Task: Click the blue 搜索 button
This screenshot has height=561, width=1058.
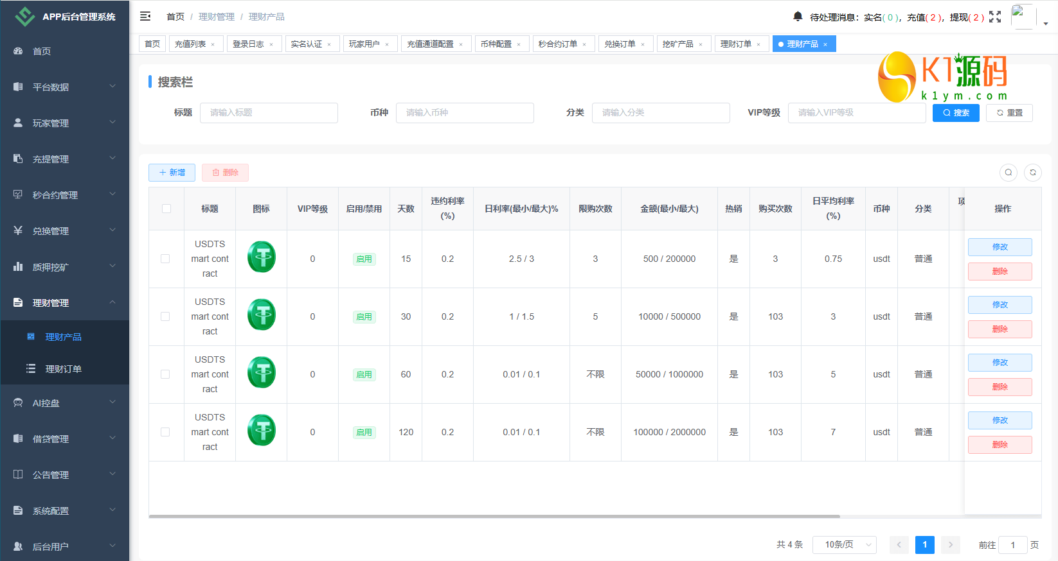Action: (x=956, y=113)
